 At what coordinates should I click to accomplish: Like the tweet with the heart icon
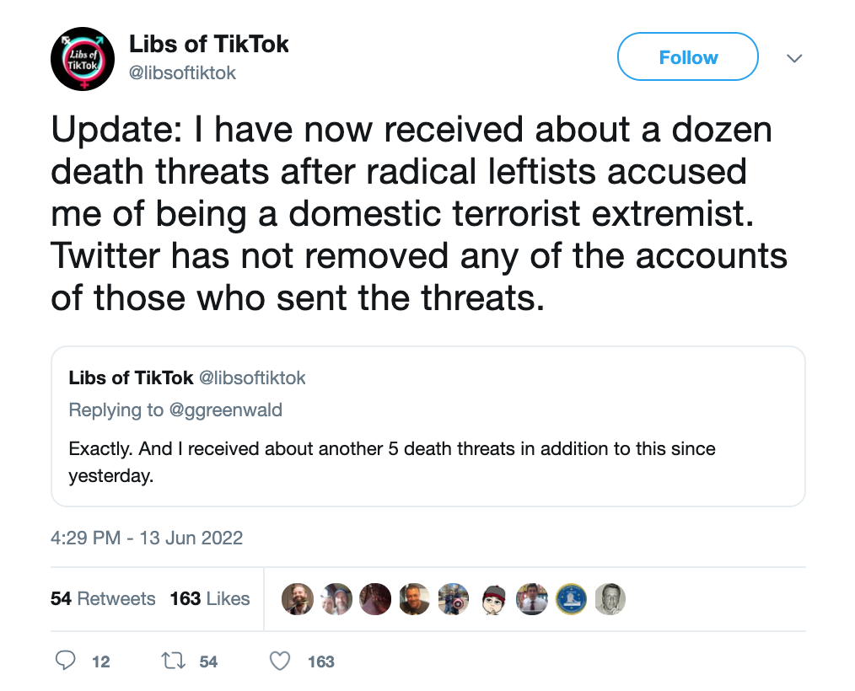point(280,662)
